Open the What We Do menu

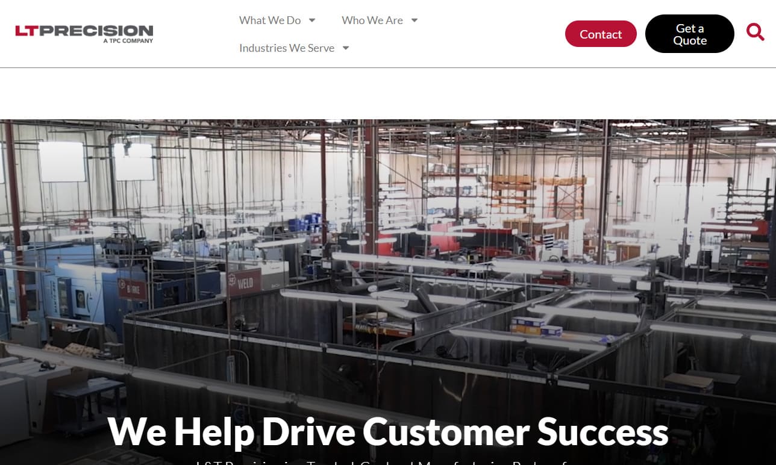(270, 20)
